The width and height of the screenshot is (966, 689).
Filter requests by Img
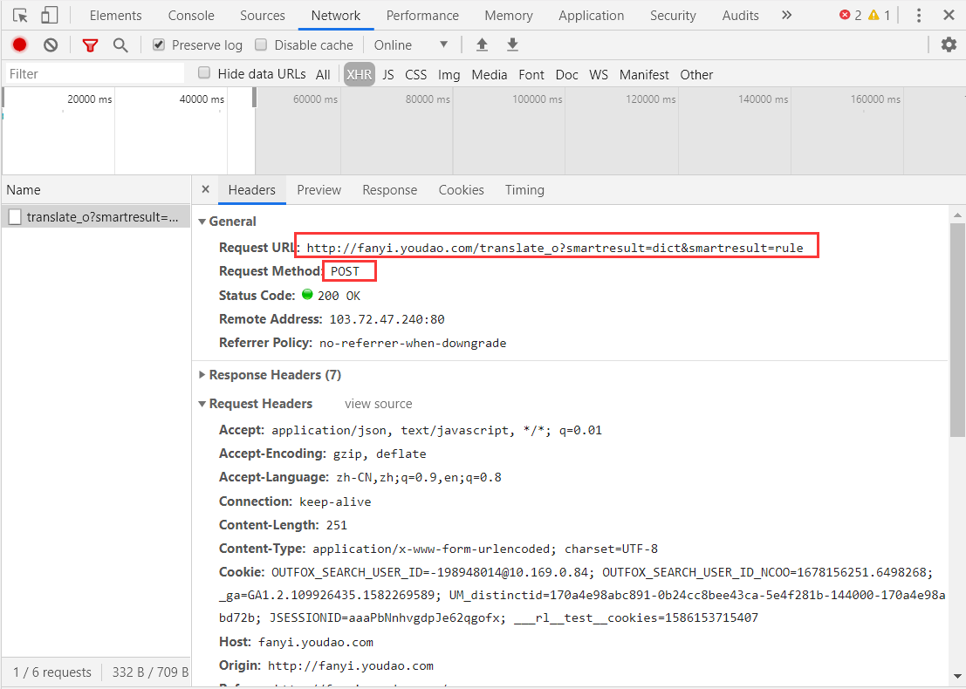(449, 74)
